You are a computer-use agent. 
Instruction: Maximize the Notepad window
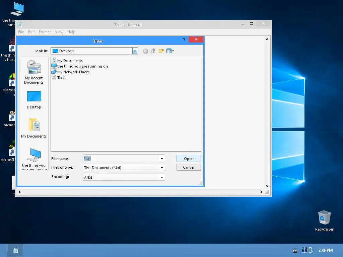[x=252, y=23]
